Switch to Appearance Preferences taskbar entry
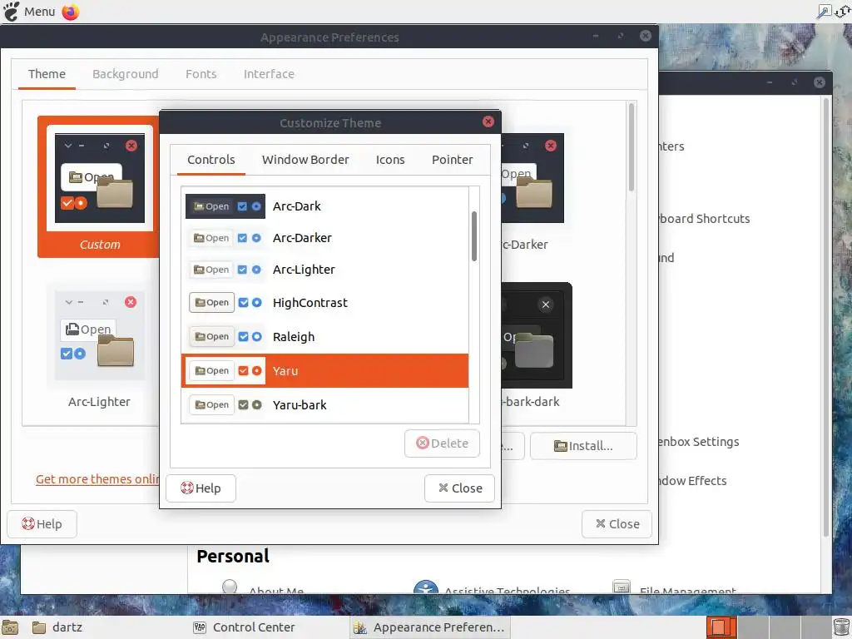852x639 pixels. [429, 627]
